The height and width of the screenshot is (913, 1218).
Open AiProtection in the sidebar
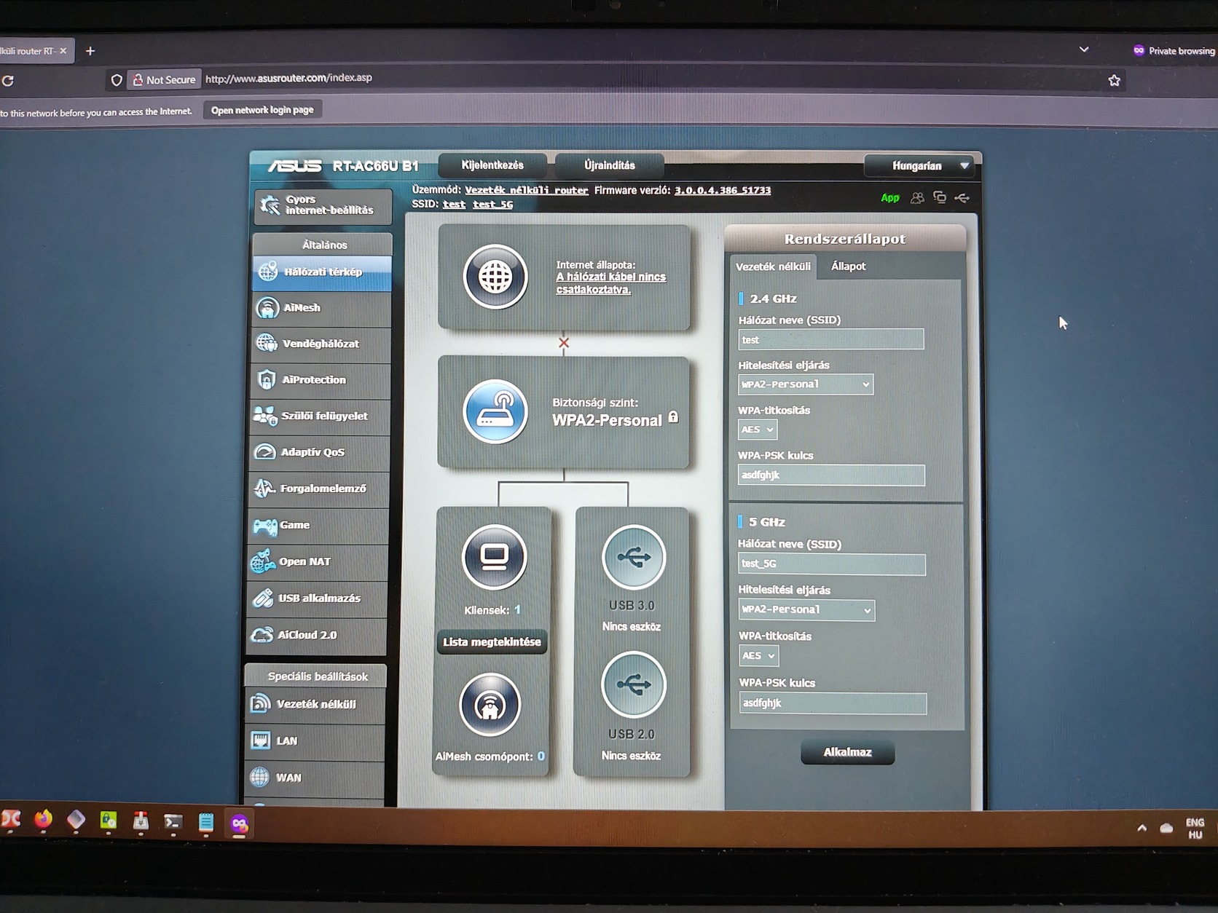pos(320,380)
